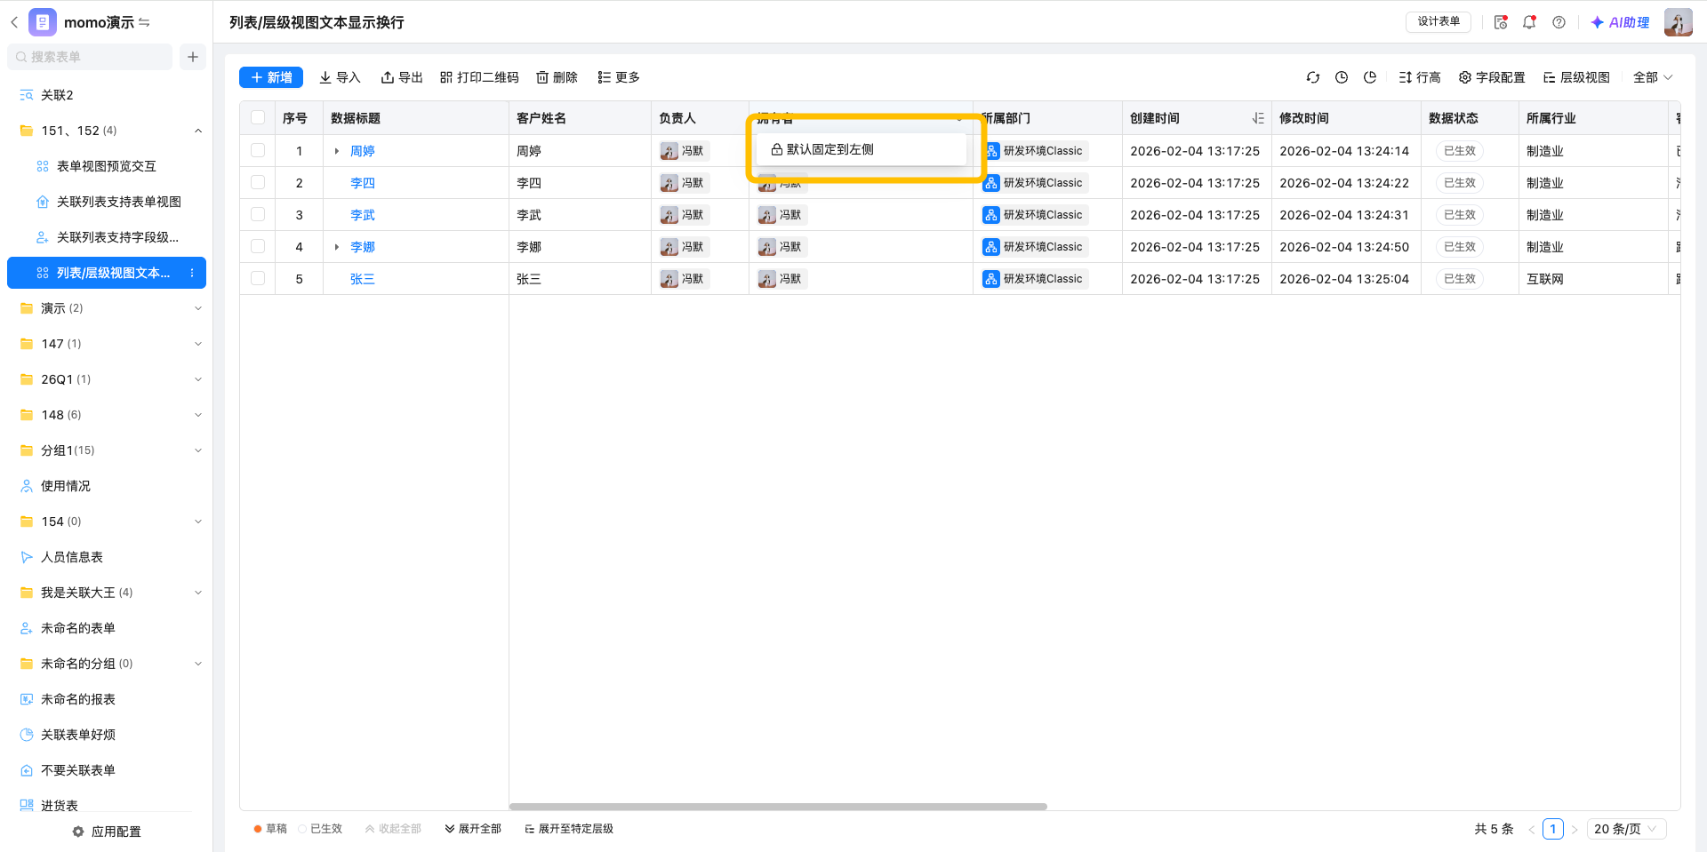Click 展开全部 at the bottom
This screenshot has height=852, width=1707.
[x=473, y=829]
